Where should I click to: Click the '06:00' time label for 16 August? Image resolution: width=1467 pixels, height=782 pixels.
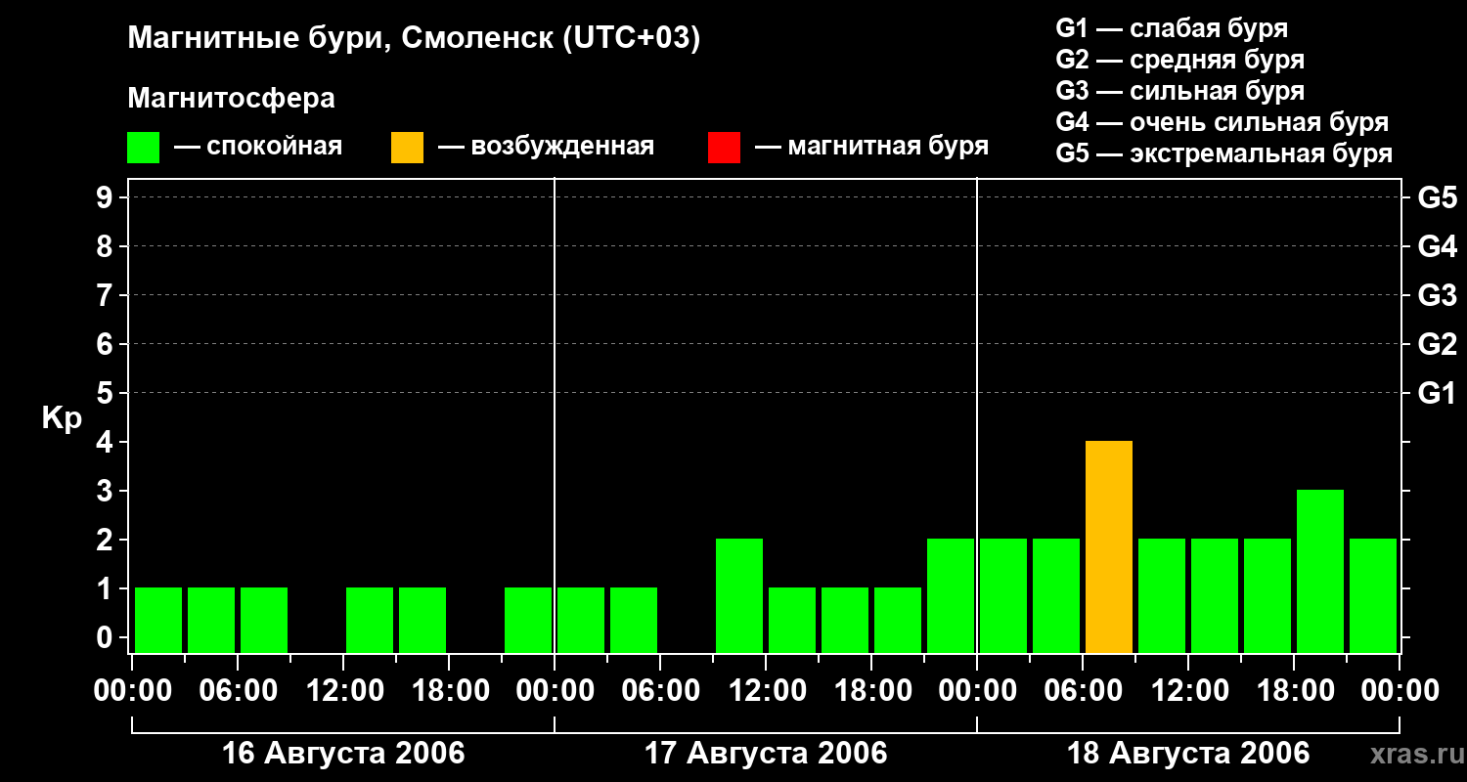pos(238,691)
